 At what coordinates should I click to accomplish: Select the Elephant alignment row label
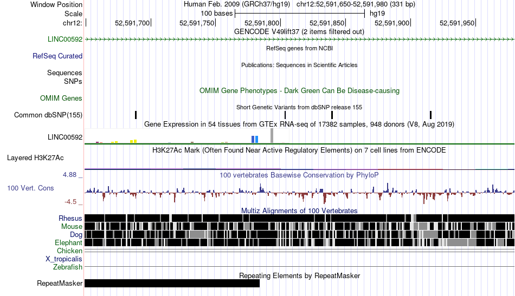[68, 243]
